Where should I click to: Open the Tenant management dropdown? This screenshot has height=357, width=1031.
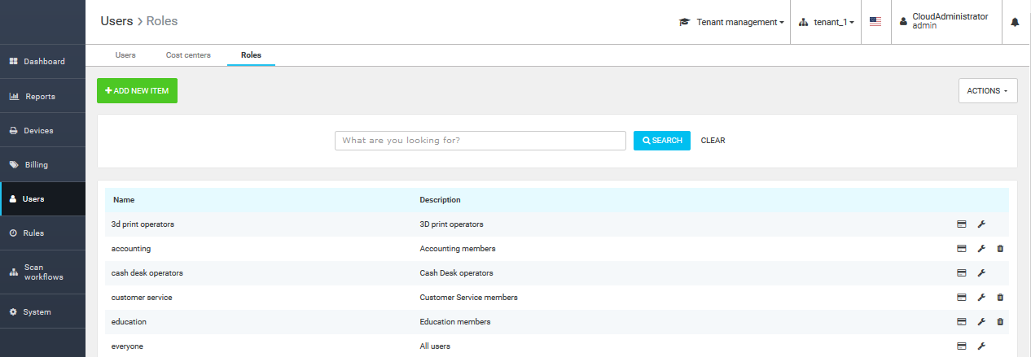pyautogui.click(x=731, y=22)
